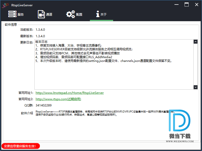Click the 软件介绍 description paragraph text
Screen dimensions: 202x151
tap(105, 113)
